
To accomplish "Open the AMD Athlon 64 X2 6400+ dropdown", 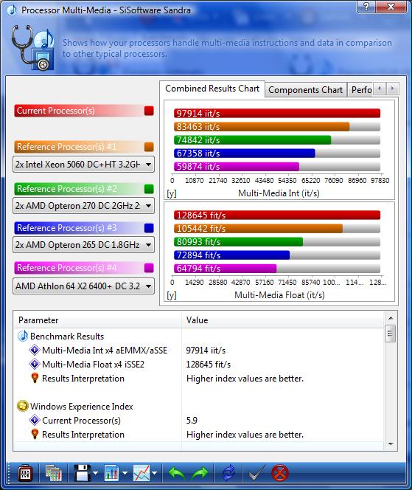I will pyautogui.click(x=83, y=286).
